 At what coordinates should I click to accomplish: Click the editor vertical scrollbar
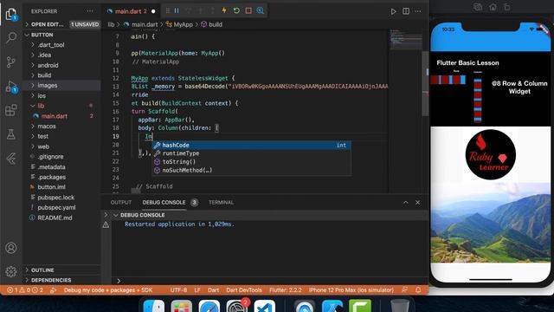[425, 83]
